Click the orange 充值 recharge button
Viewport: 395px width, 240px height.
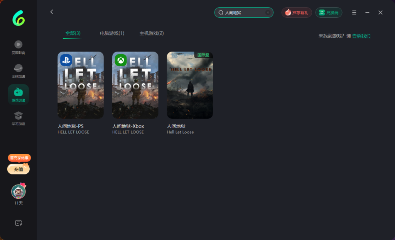click(19, 169)
